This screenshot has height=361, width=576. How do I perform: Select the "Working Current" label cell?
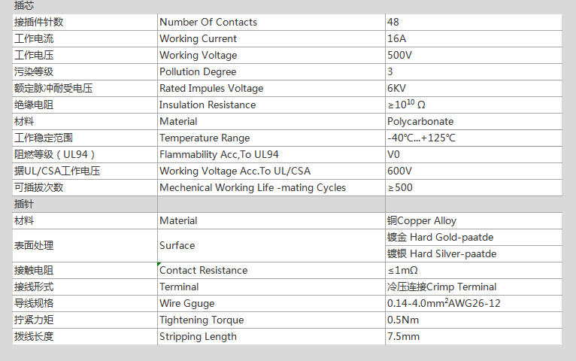tap(198, 38)
